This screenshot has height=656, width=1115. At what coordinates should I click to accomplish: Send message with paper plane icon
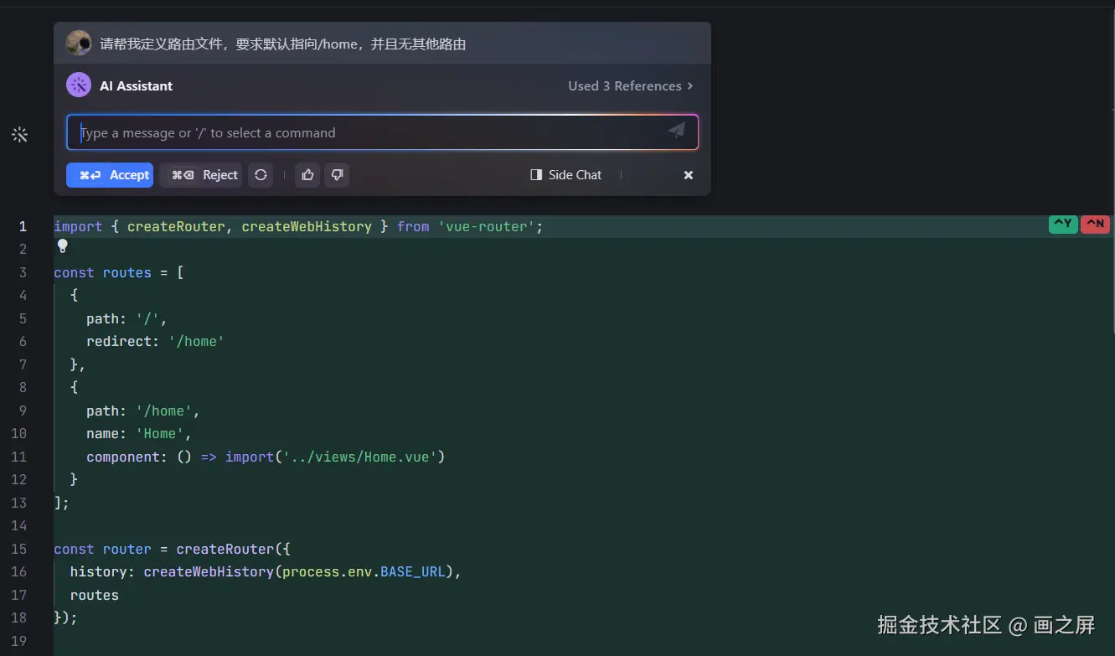[677, 132]
